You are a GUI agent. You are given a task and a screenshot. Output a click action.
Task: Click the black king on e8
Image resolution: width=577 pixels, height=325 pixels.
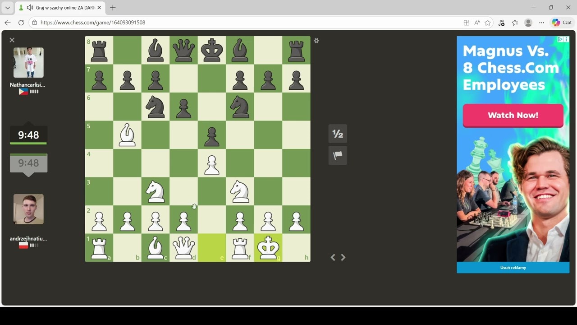[x=212, y=50]
